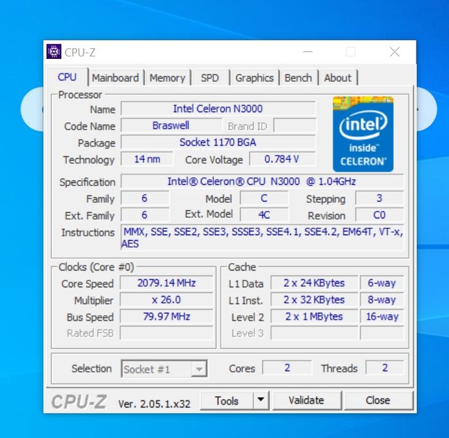The width and height of the screenshot is (449, 438).
Task: Click the L1 Inst. associativity '8-way'
Action: coord(382,300)
